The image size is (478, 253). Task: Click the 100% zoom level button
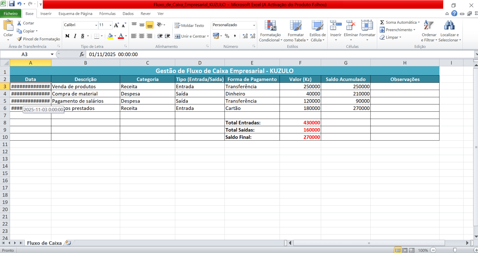pos(423,250)
